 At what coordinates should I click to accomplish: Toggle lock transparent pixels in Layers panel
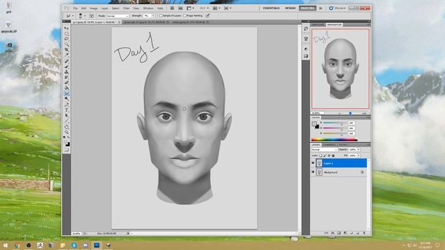coord(321,156)
